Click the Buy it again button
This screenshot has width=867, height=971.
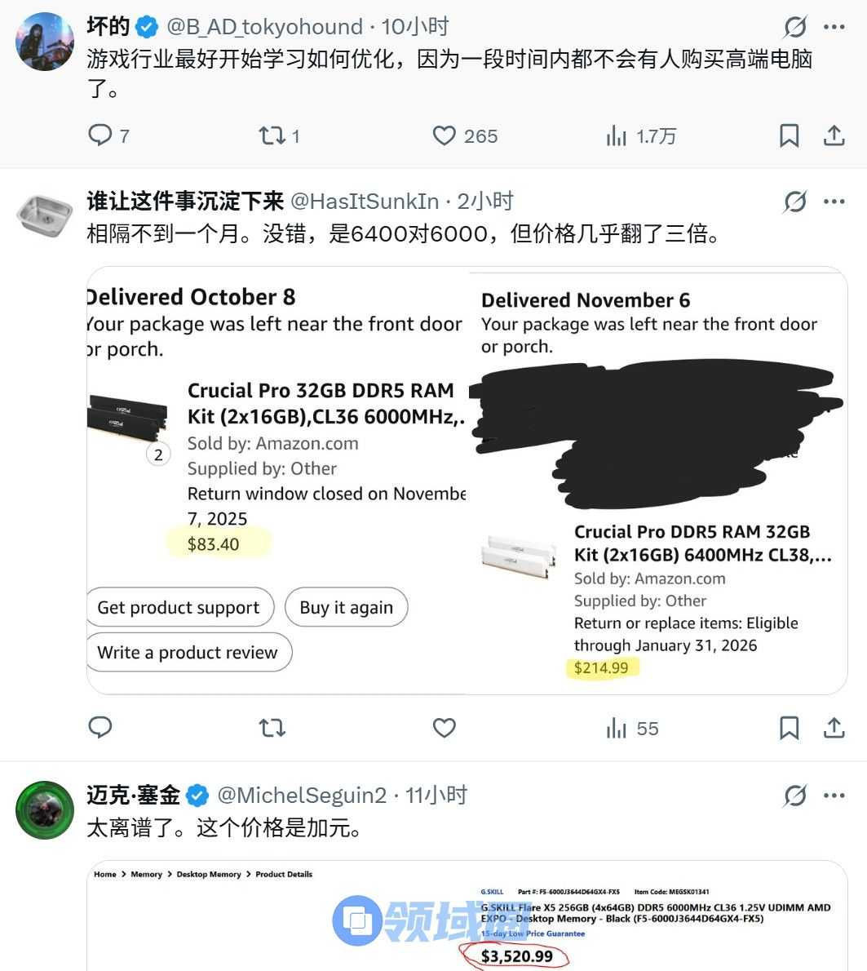[346, 607]
